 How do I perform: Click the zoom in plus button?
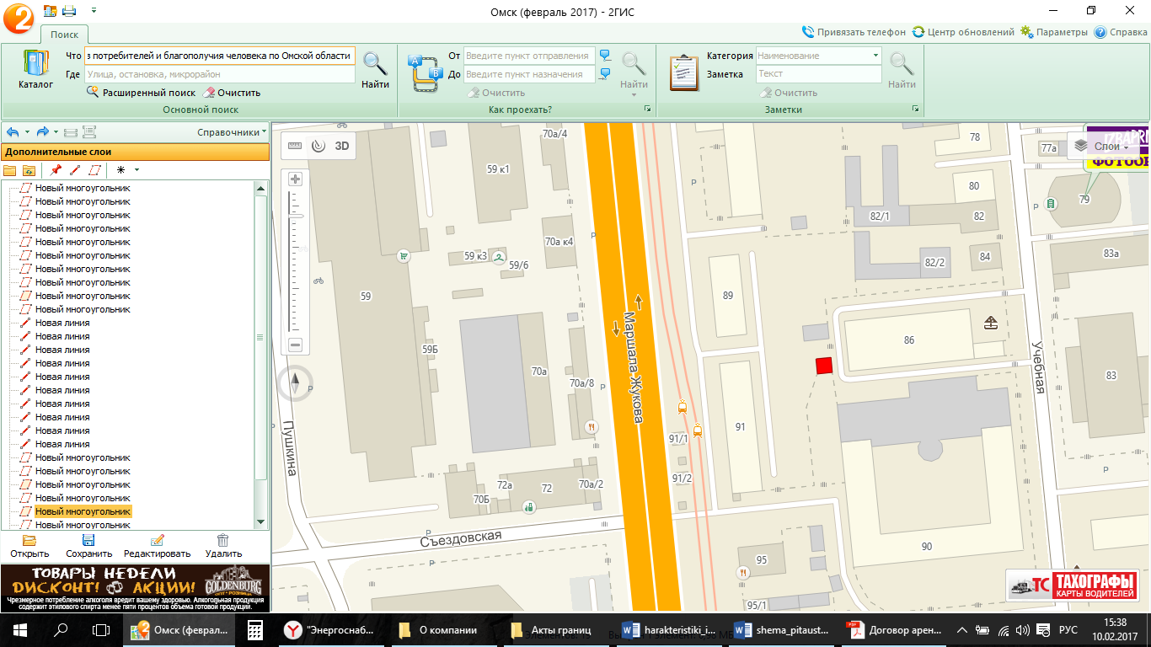click(295, 179)
